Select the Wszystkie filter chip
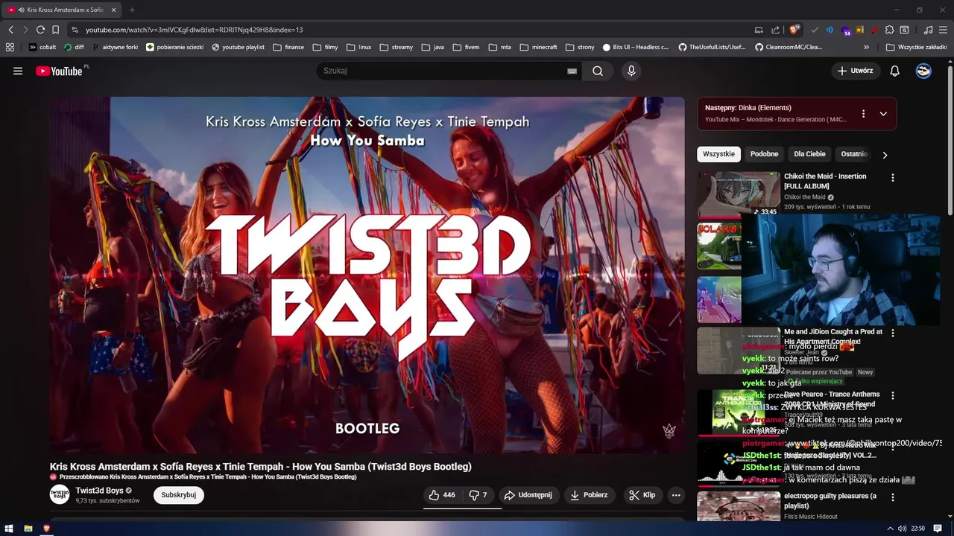Image resolution: width=954 pixels, height=536 pixels. 718,154
